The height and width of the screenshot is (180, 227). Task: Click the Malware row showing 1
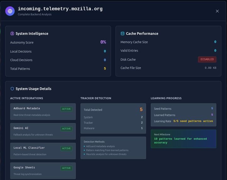click(113, 128)
